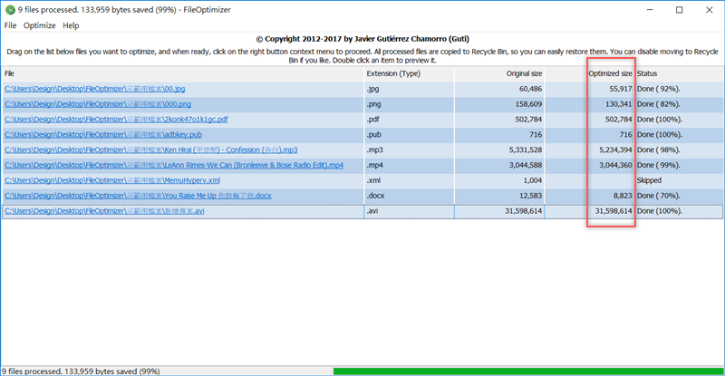Sort by Extension (Type) column header
This screenshot has width=725, height=376.
click(x=408, y=73)
